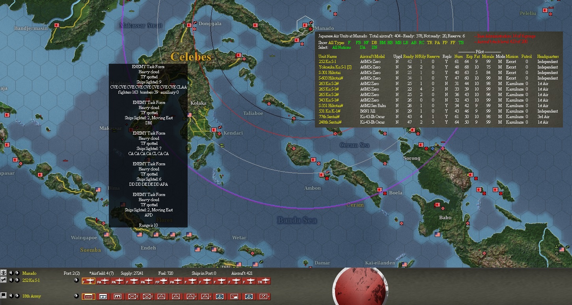Select the TR transport unit icon in bottom bar
The image size is (572, 305).
[x=263, y=281]
